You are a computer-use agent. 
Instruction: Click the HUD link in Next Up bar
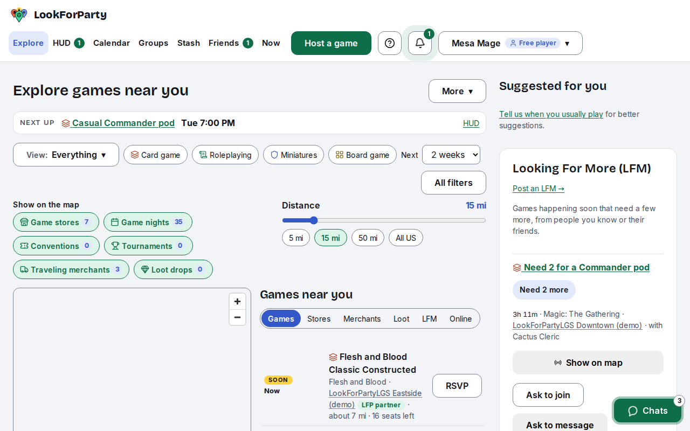pyautogui.click(x=471, y=123)
